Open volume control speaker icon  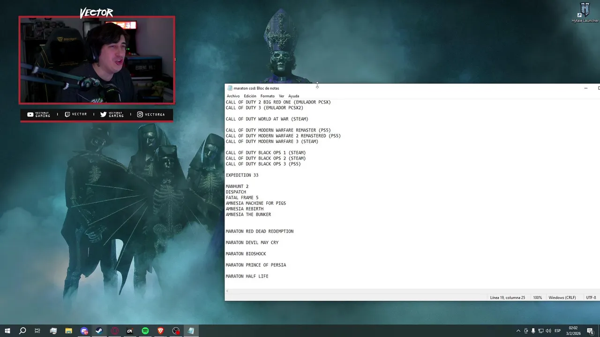548,331
